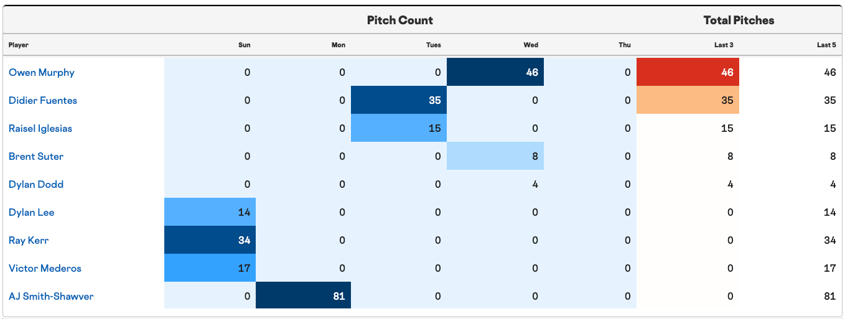Open Brent Suter profile link

pos(36,156)
